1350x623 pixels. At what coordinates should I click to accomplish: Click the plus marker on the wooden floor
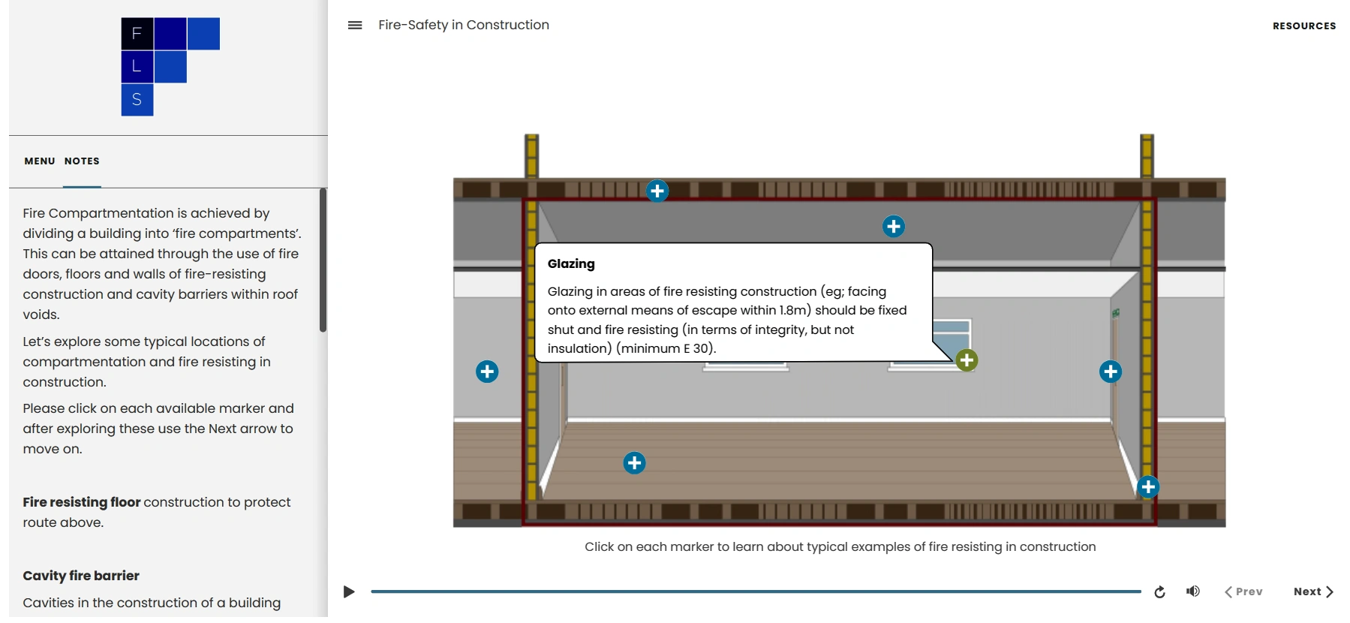click(x=634, y=463)
